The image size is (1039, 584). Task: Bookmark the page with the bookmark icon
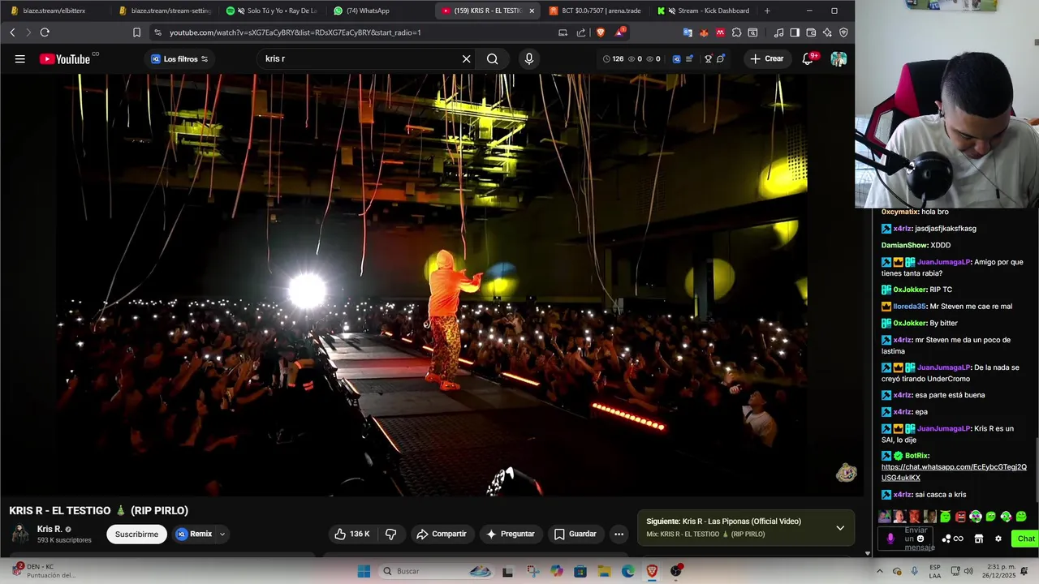(x=136, y=32)
